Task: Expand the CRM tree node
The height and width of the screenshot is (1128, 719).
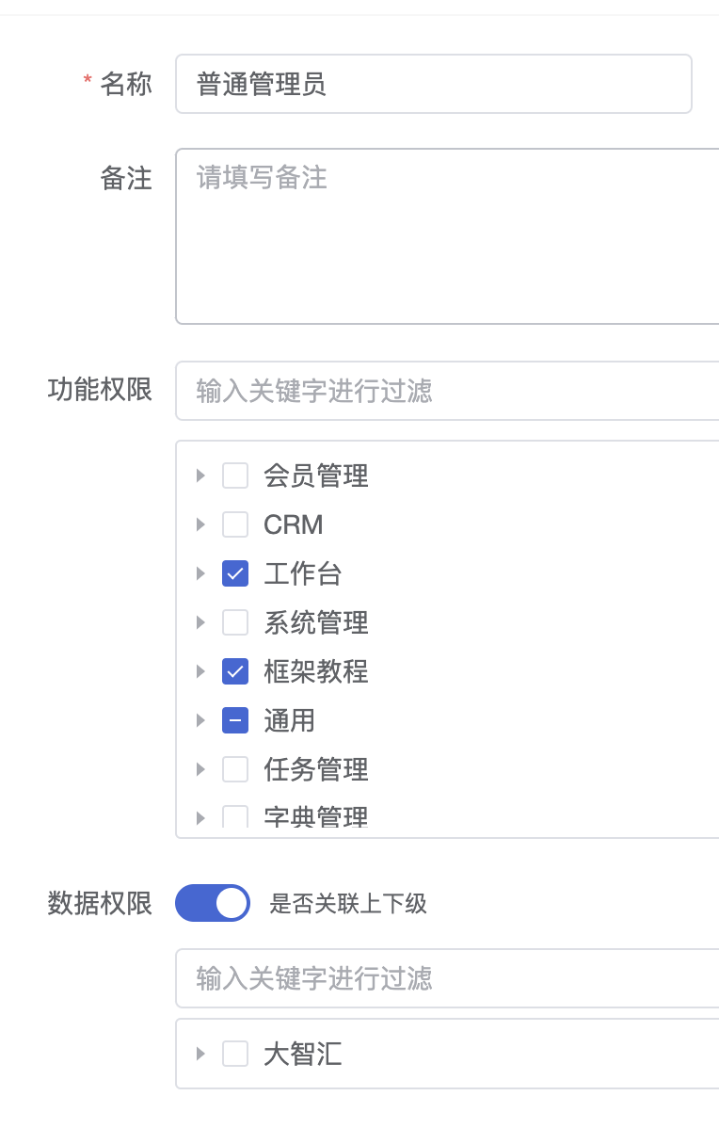Action: [200, 524]
